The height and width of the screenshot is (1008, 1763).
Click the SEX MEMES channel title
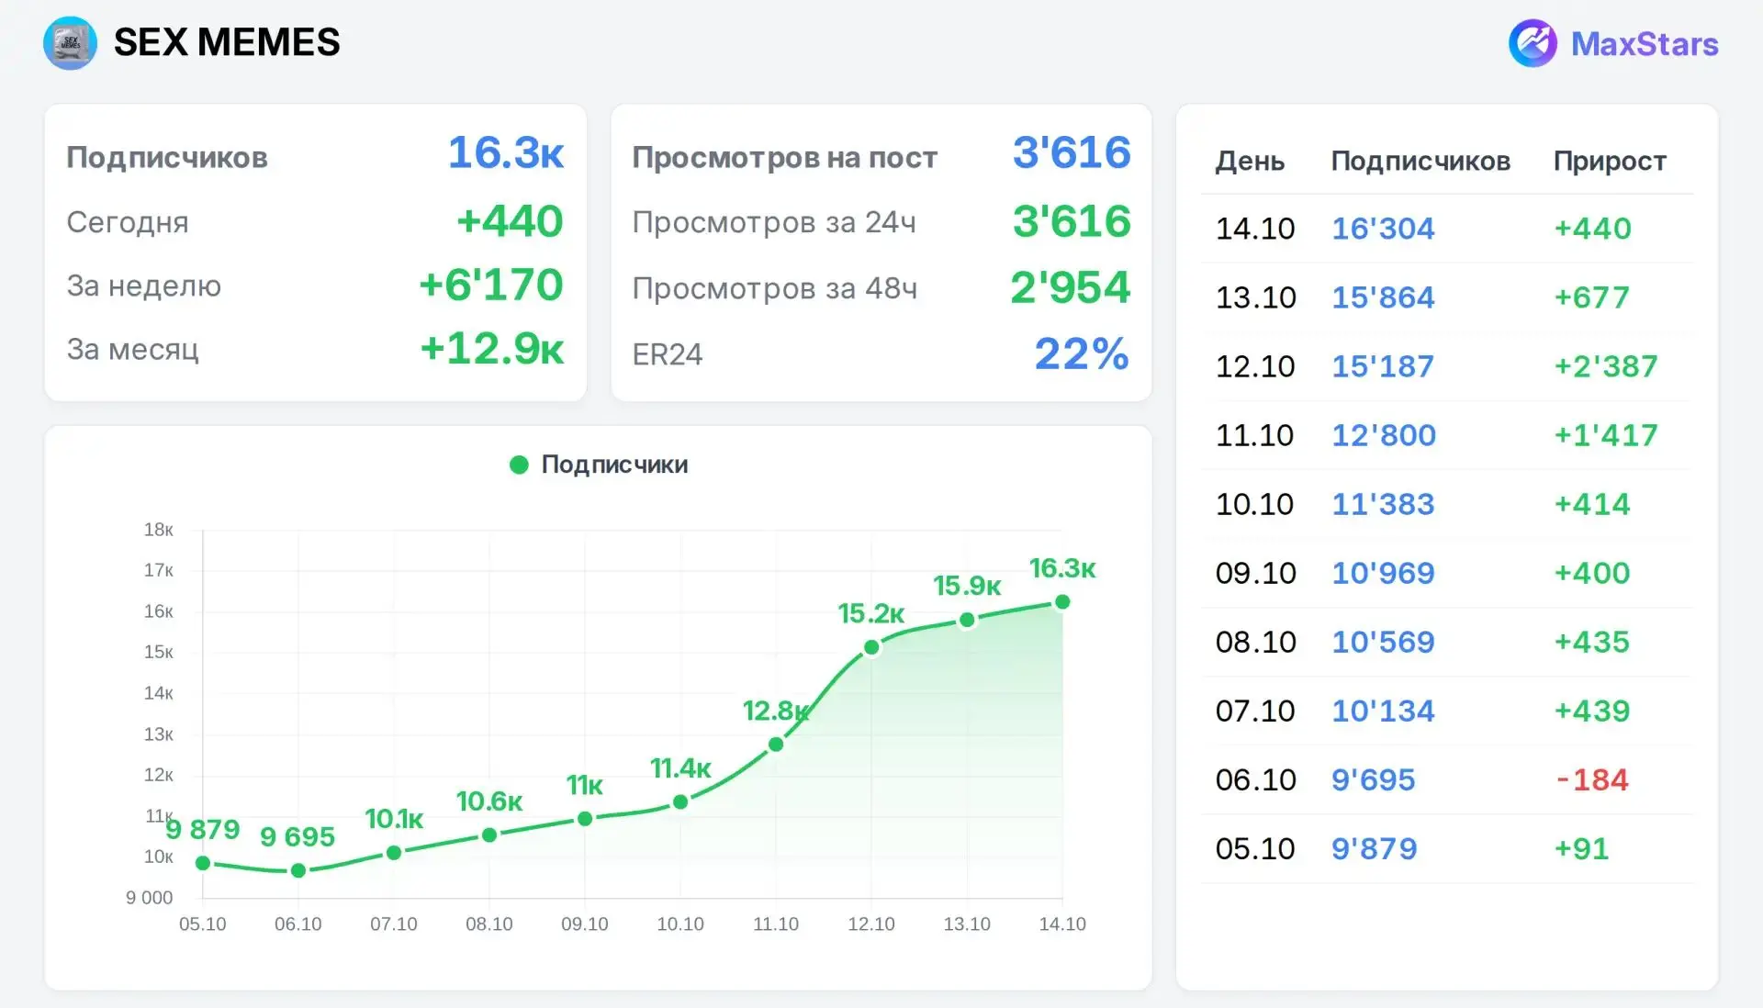pos(227,42)
